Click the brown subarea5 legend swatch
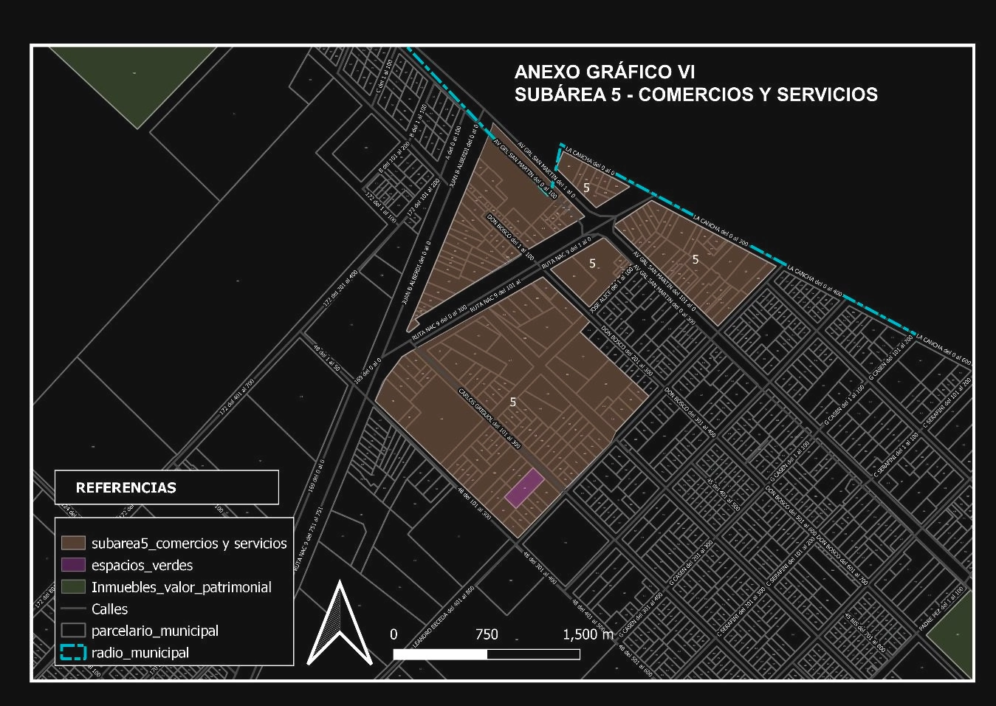Screen dimensions: 996x706 (73, 544)
